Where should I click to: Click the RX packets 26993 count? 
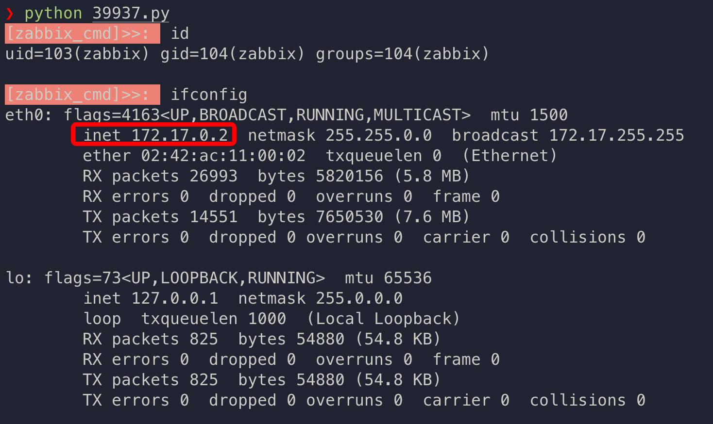tap(213, 176)
